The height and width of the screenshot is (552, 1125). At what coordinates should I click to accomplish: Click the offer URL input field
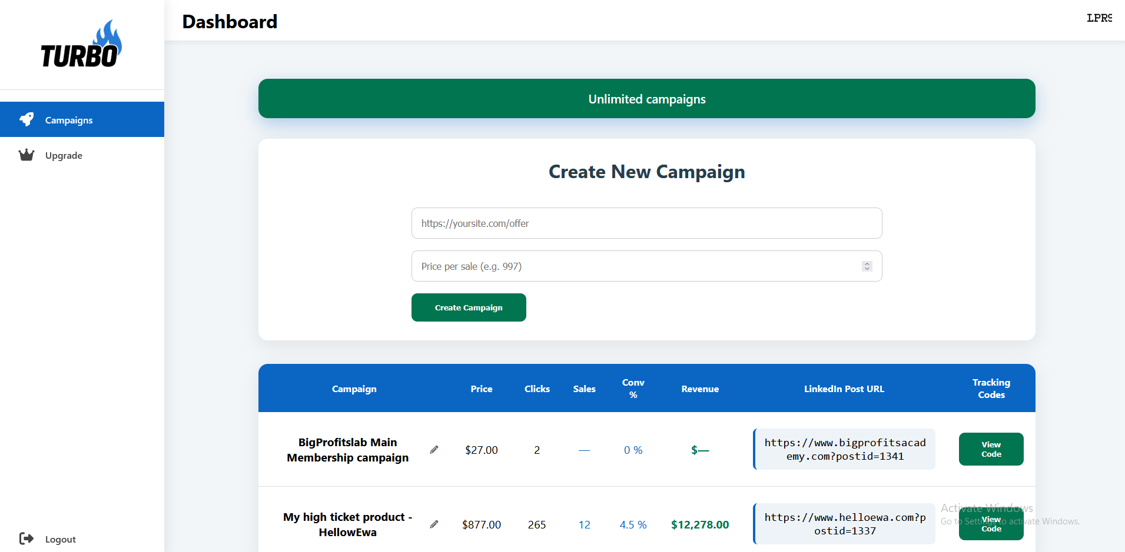[646, 223]
